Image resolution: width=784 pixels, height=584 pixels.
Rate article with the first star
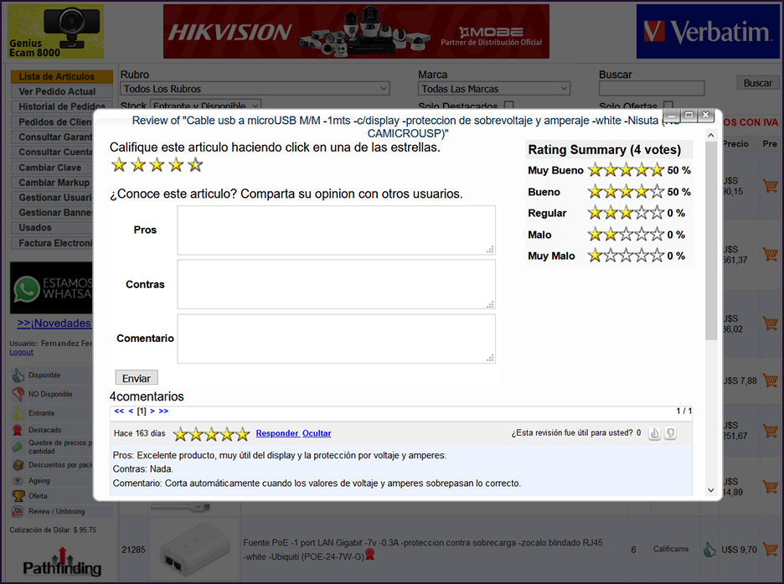pyautogui.click(x=119, y=165)
